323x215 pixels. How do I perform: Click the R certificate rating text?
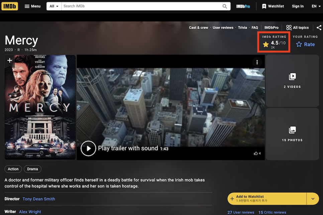click(18, 50)
